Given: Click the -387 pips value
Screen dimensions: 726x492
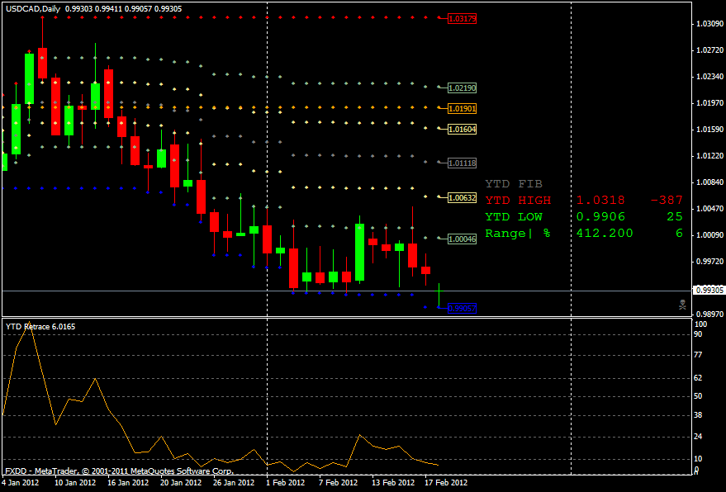Looking at the screenshot, I should coord(667,201).
